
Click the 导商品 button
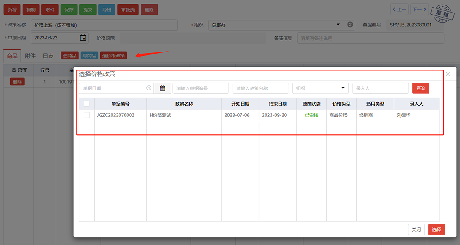pyautogui.click(x=89, y=56)
